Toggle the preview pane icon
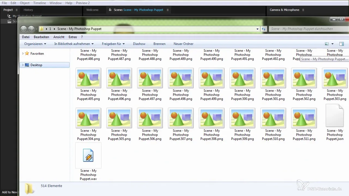Image resolution: width=349 pixels, height=196 pixels. point(342,44)
